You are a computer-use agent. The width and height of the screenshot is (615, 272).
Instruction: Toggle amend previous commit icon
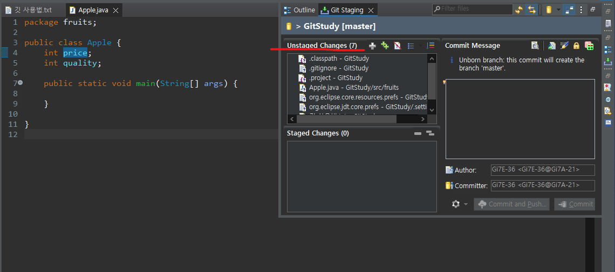(x=552, y=46)
